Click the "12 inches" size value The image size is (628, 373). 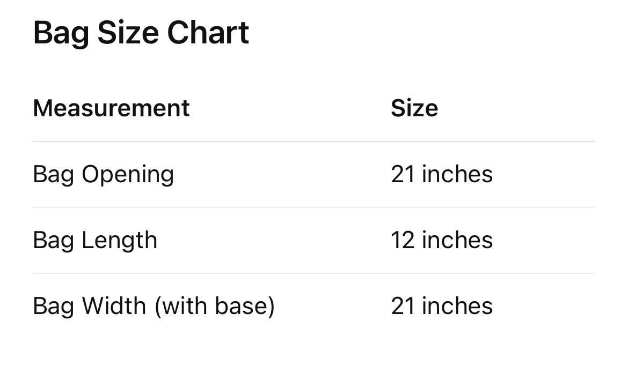[x=441, y=241]
